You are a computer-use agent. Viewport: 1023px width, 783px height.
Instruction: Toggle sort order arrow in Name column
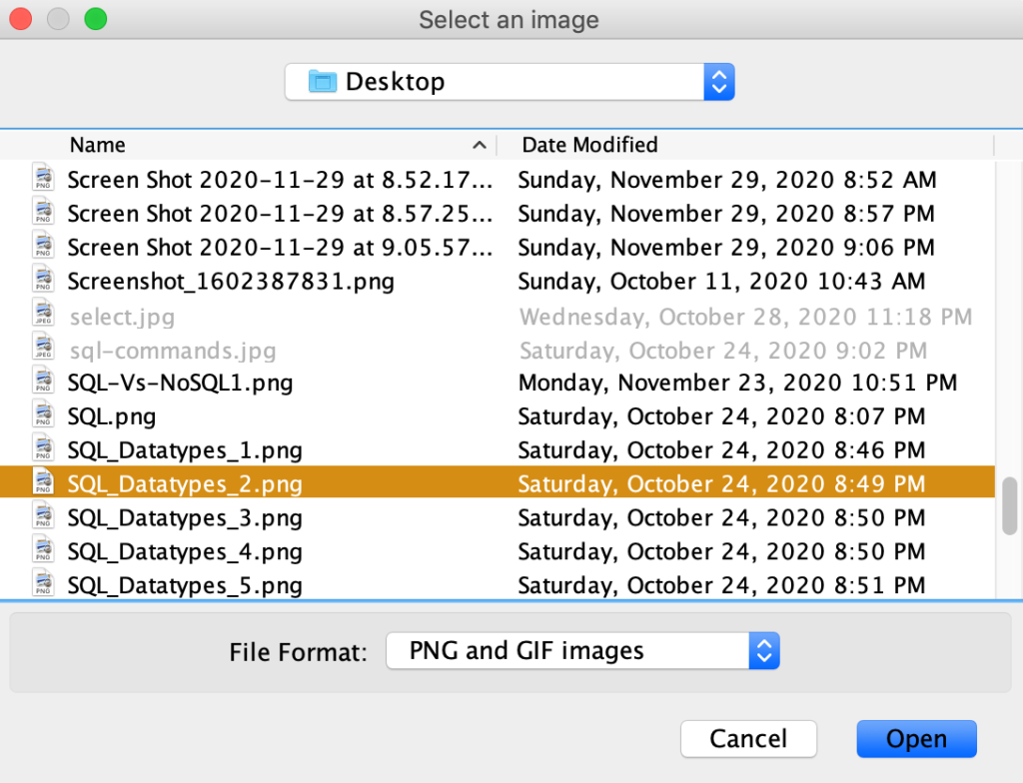480,146
